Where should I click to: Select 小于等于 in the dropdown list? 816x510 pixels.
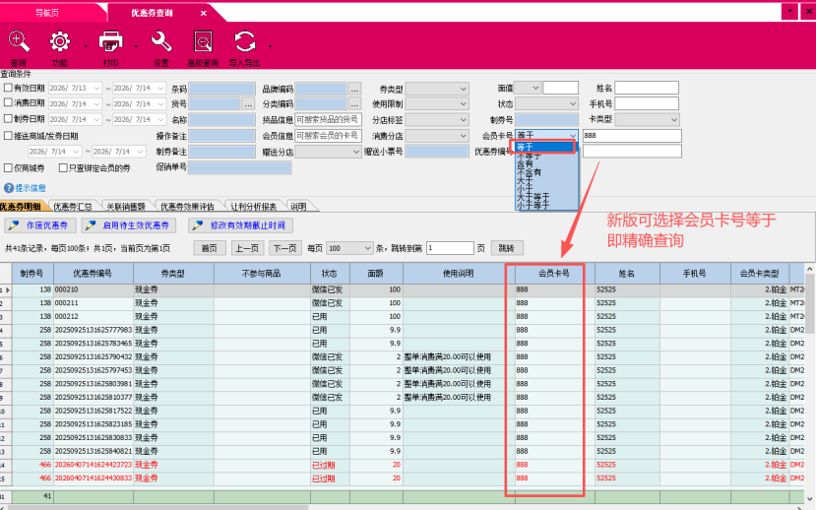pyautogui.click(x=547, y=206)
